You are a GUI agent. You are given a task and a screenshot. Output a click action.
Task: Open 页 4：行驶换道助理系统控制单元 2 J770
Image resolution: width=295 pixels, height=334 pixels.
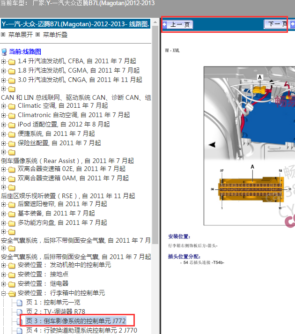pyautogui.click(x=81, y=330)
